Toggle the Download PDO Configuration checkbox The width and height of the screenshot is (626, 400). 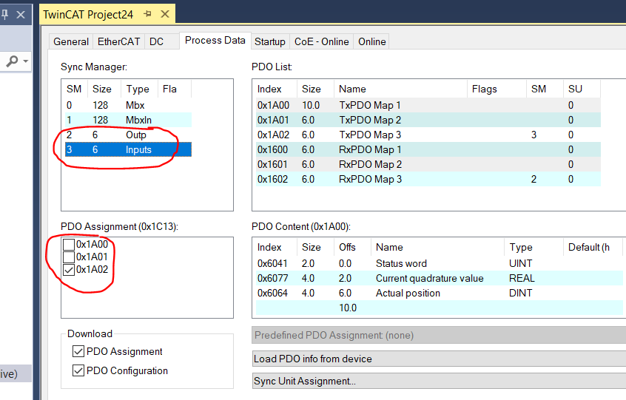click(78, 371)
